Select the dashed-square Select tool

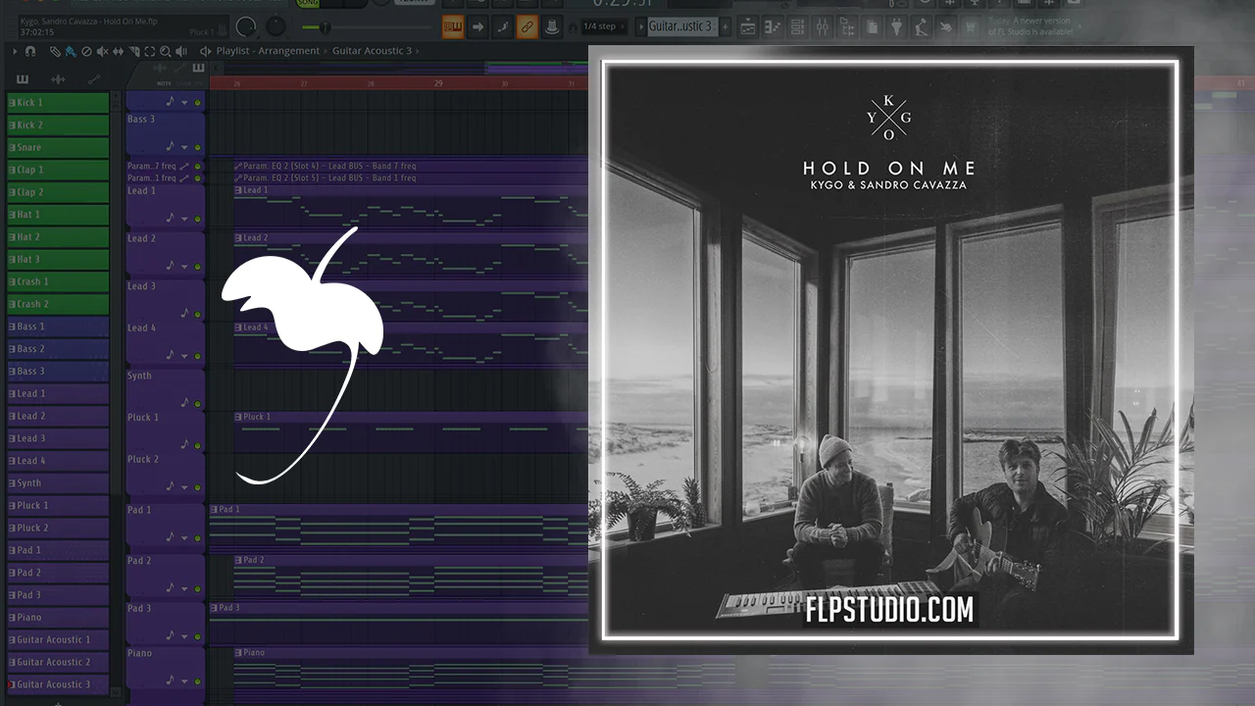(x=149, y=51)
